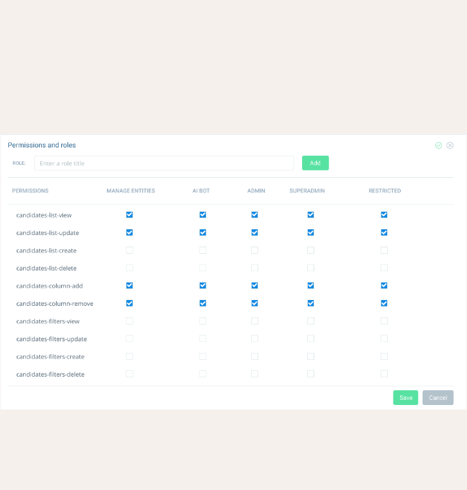
Task: Enable candidates-list-delete for Restricted
Action: 384,268
